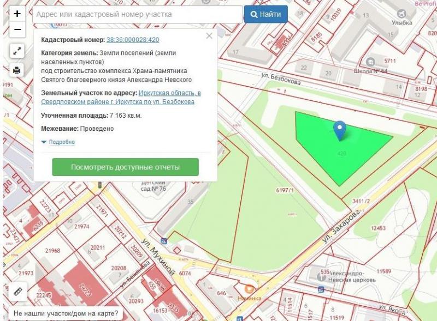437x321 pixels.
Task: Click Посмотреть доступные отчеты button
Action: point(125,167)
